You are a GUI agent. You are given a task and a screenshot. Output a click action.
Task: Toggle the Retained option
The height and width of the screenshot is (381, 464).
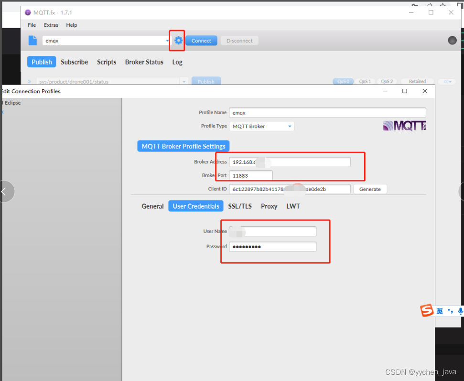click(x=417, y=81)
